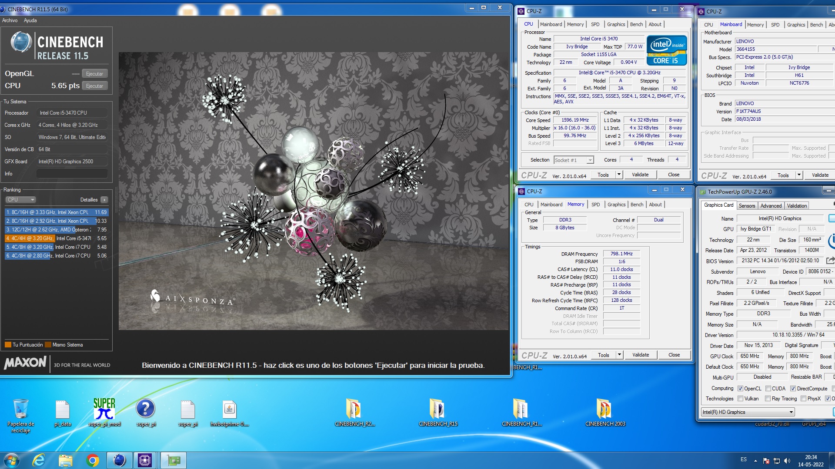Select the SPD tab in CPU-Z CPU window

pyautogui.click(x=595, y=24)
